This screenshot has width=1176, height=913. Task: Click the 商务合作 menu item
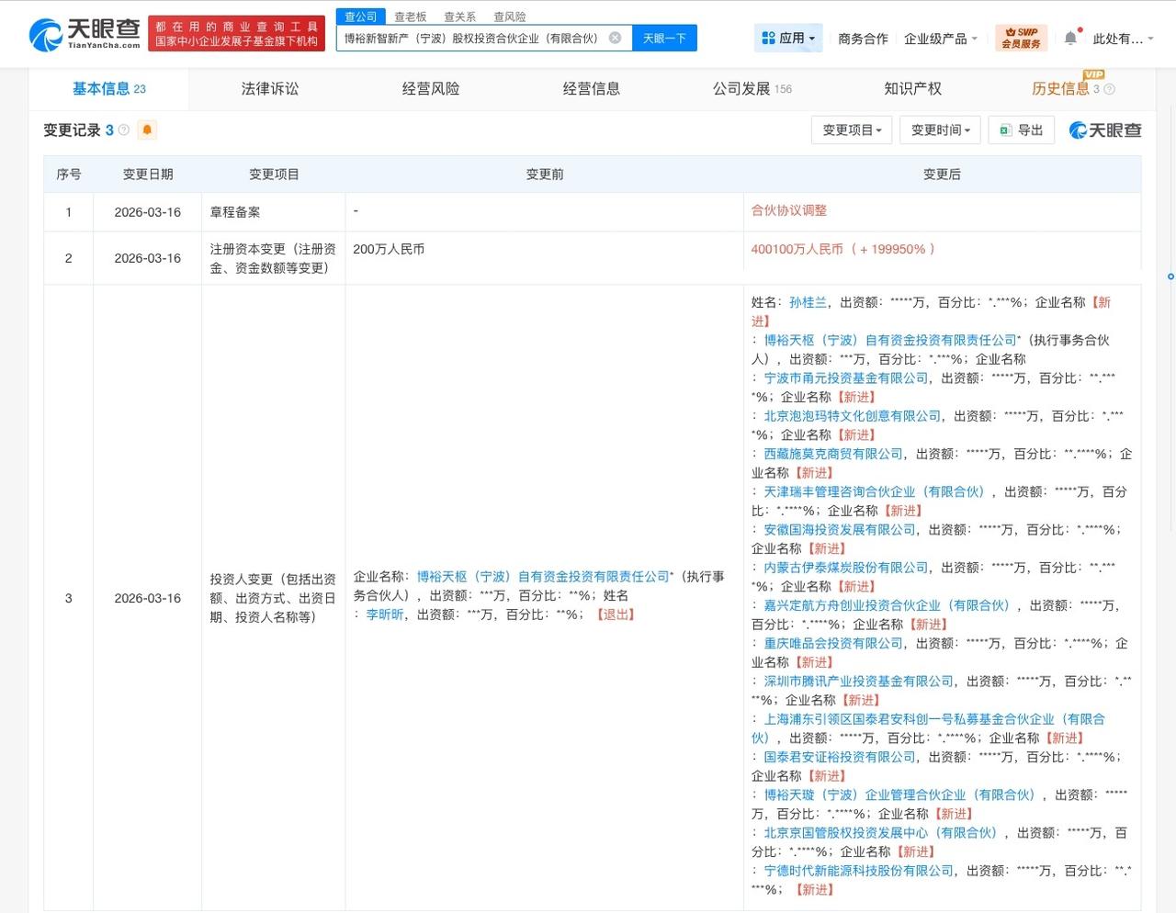(862, 38)
